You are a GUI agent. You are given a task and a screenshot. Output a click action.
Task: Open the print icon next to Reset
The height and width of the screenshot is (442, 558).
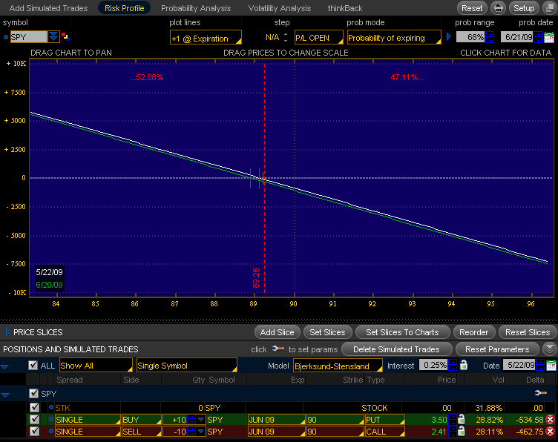click(499, 8)
